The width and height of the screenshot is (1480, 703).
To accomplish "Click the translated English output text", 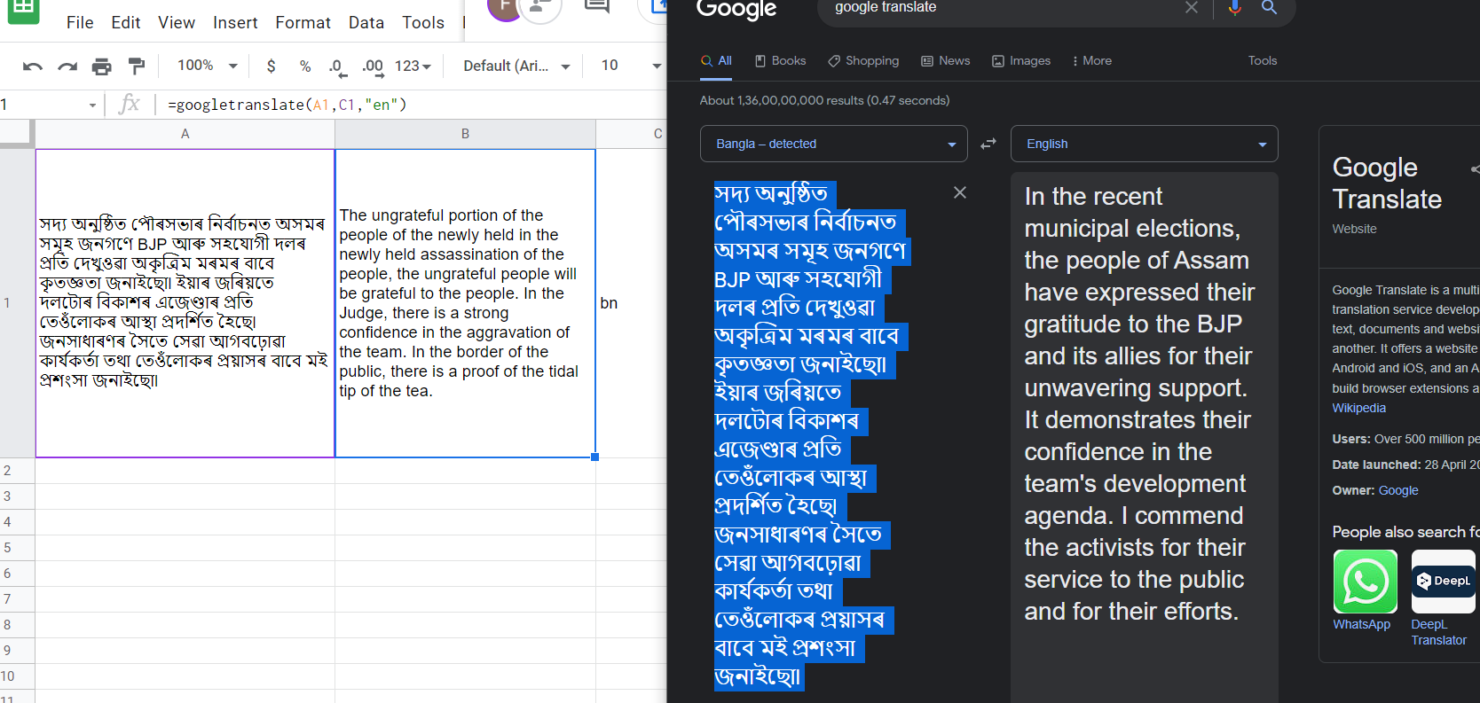I will point(1139,403).
